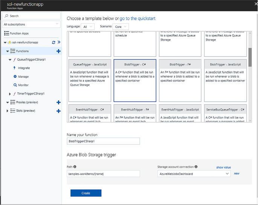This screenshot has height=205, width=258.
Task: Add a new proxy with plus icon
Action: 58,102
